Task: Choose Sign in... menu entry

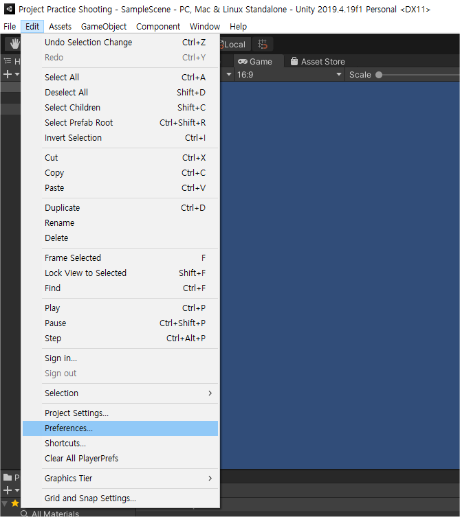Action: coord(120,358)
